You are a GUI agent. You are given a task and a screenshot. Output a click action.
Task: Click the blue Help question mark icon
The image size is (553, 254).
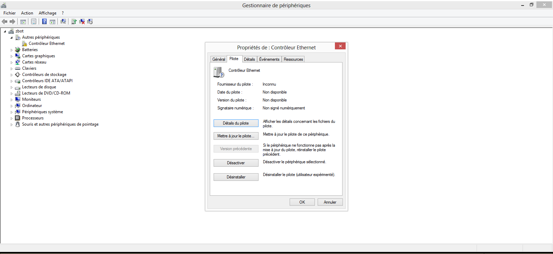pyautogui.click(x=44, y=21)
